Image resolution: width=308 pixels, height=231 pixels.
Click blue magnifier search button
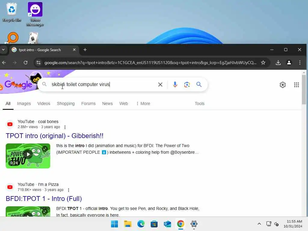199,85
